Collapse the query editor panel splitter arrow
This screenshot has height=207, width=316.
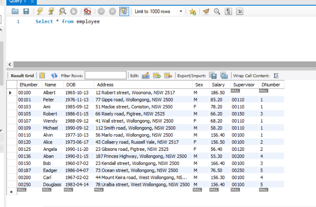pyautogui.click(x=9, y=64)
